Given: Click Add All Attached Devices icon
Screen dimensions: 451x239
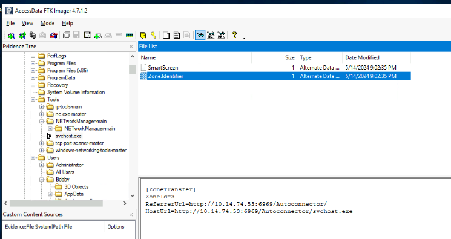Looking at the screenshot, I should click(22, 35).
